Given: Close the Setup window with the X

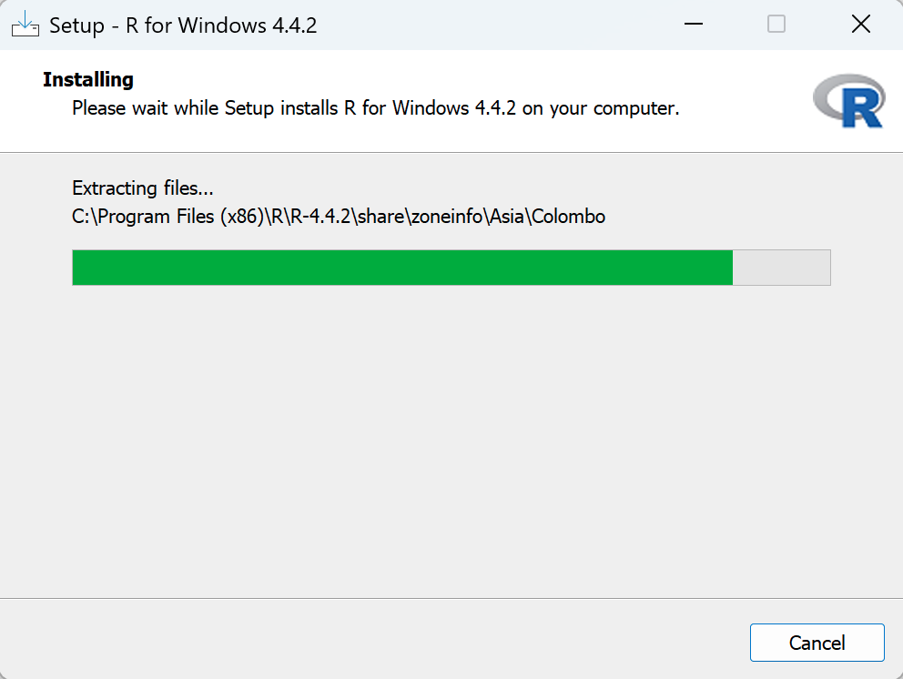Looking at the screenshot, I should 860,25.
